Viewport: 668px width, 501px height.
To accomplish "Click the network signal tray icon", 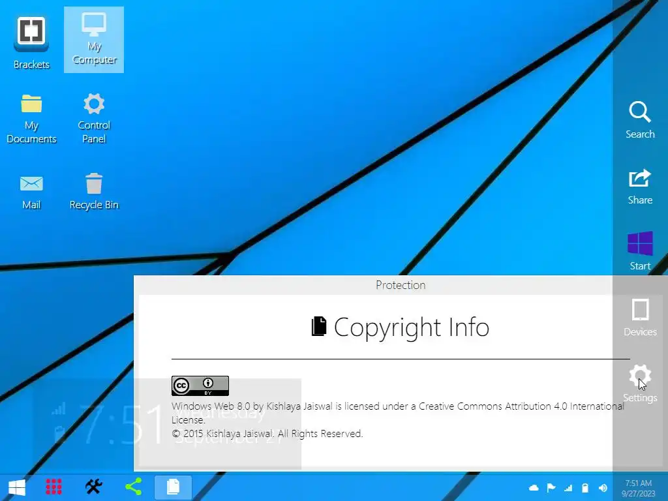I will (x=568, y=488).
